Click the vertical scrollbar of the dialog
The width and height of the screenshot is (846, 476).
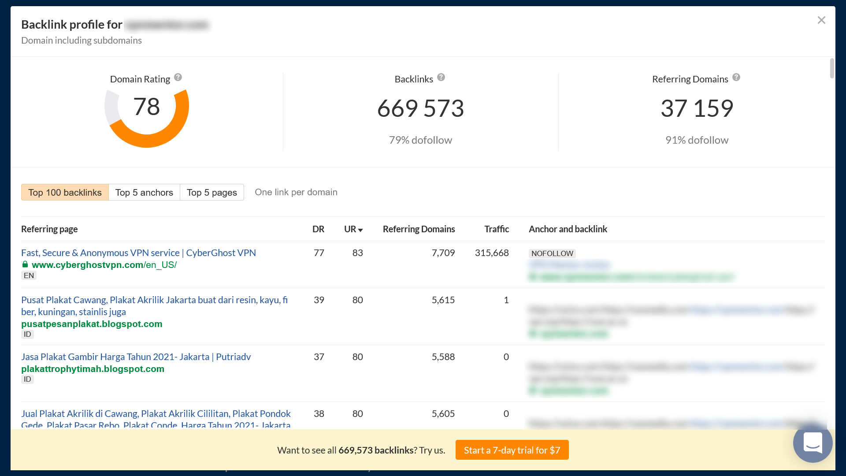tap(831, 68)
